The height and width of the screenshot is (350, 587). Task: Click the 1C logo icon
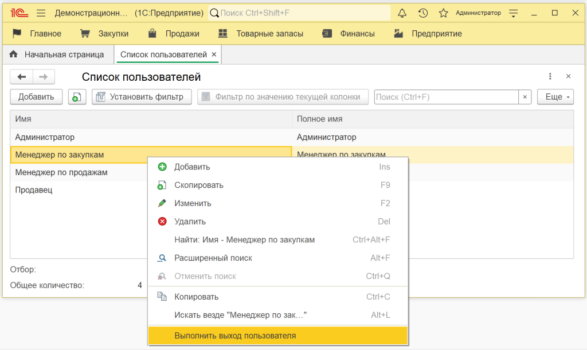(x=19, y=13)
